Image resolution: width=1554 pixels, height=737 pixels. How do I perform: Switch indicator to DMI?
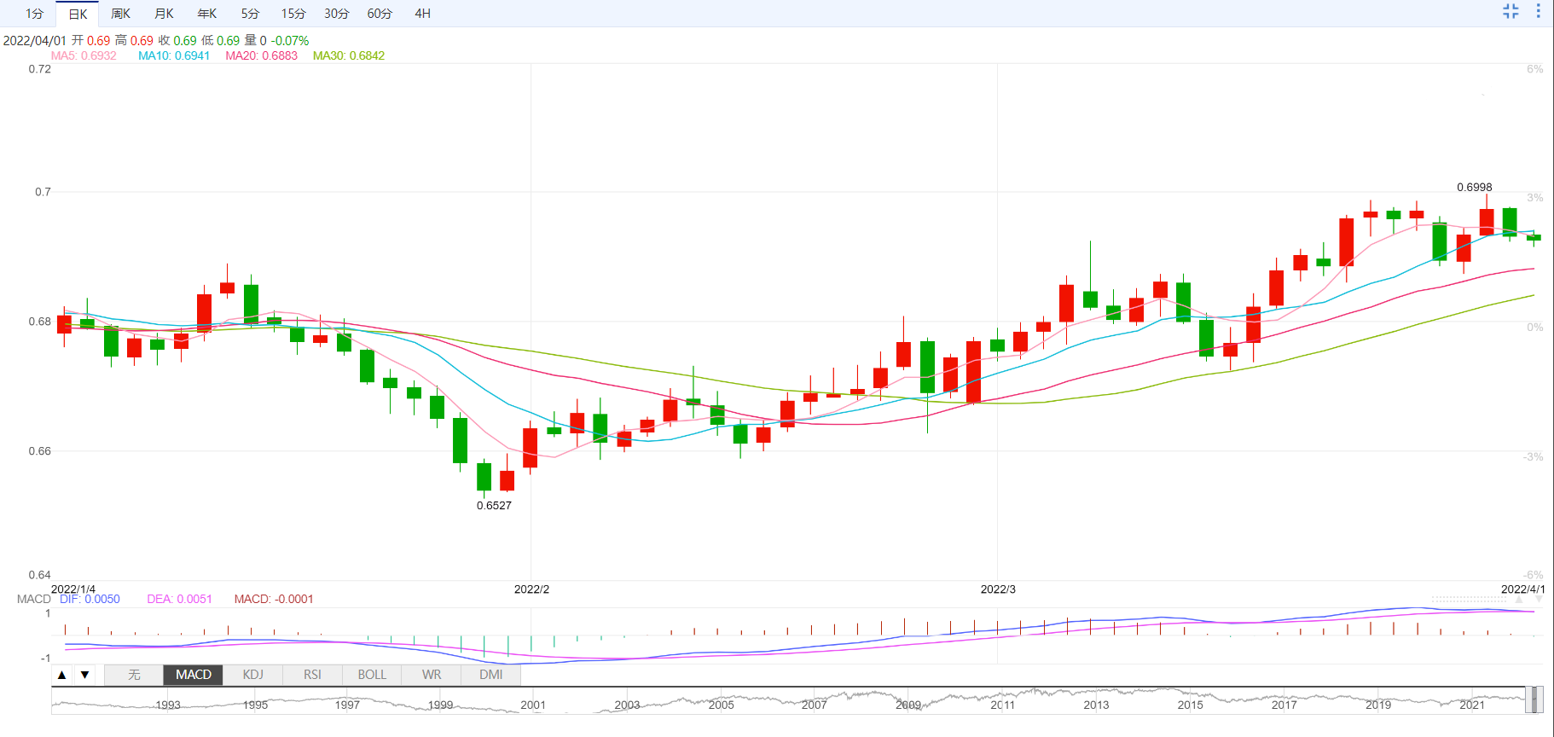[x=491, y=675]
